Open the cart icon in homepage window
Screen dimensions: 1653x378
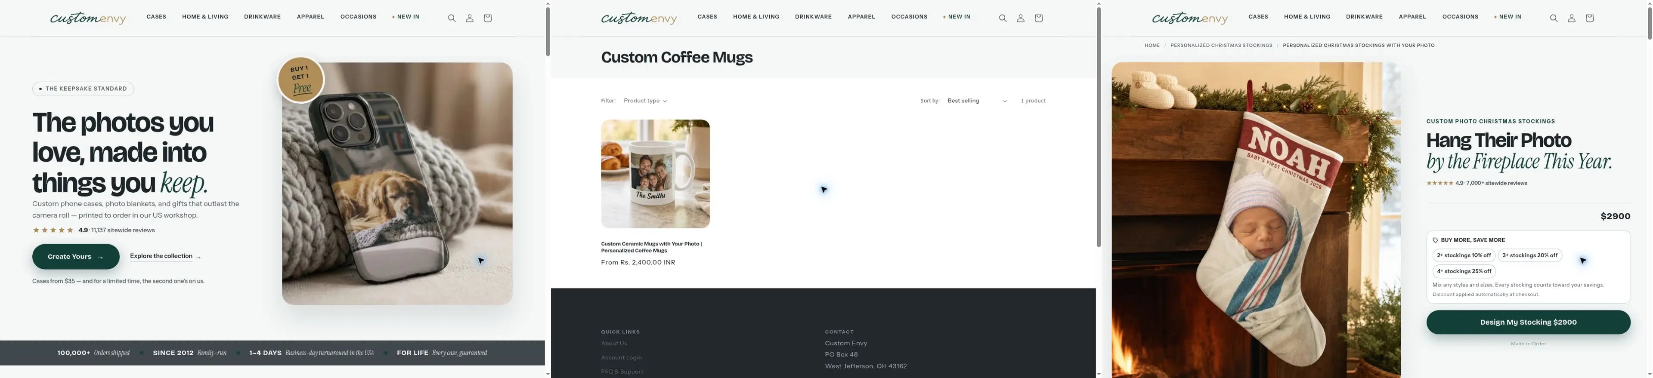click(x=488, y=18)
